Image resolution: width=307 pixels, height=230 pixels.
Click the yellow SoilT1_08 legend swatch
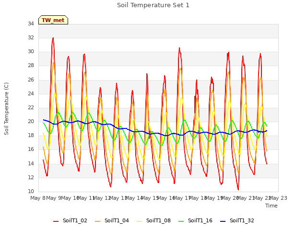[139, 221]
